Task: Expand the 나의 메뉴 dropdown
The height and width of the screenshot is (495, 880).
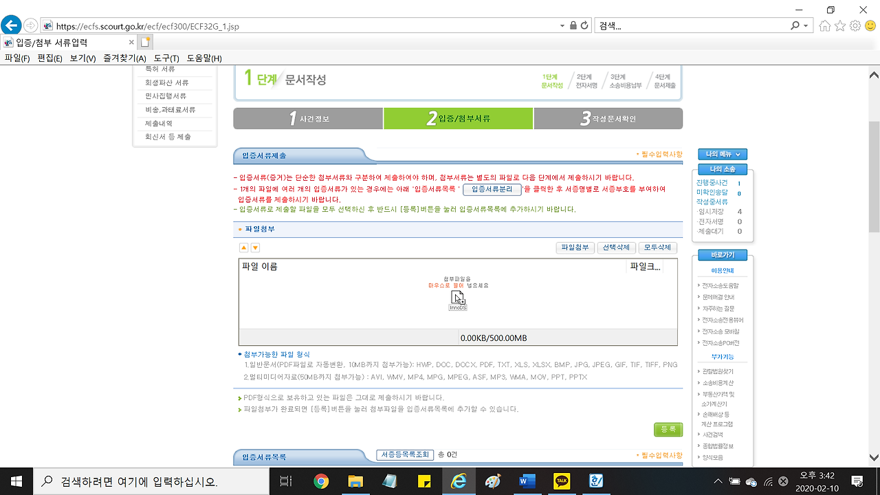Action: pos(723,155)
